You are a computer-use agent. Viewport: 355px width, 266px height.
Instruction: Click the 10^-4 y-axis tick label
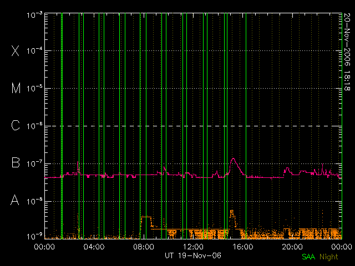coord(34,50)
